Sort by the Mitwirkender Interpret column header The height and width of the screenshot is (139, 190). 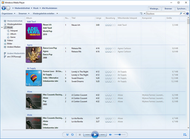tap(129, 18)
